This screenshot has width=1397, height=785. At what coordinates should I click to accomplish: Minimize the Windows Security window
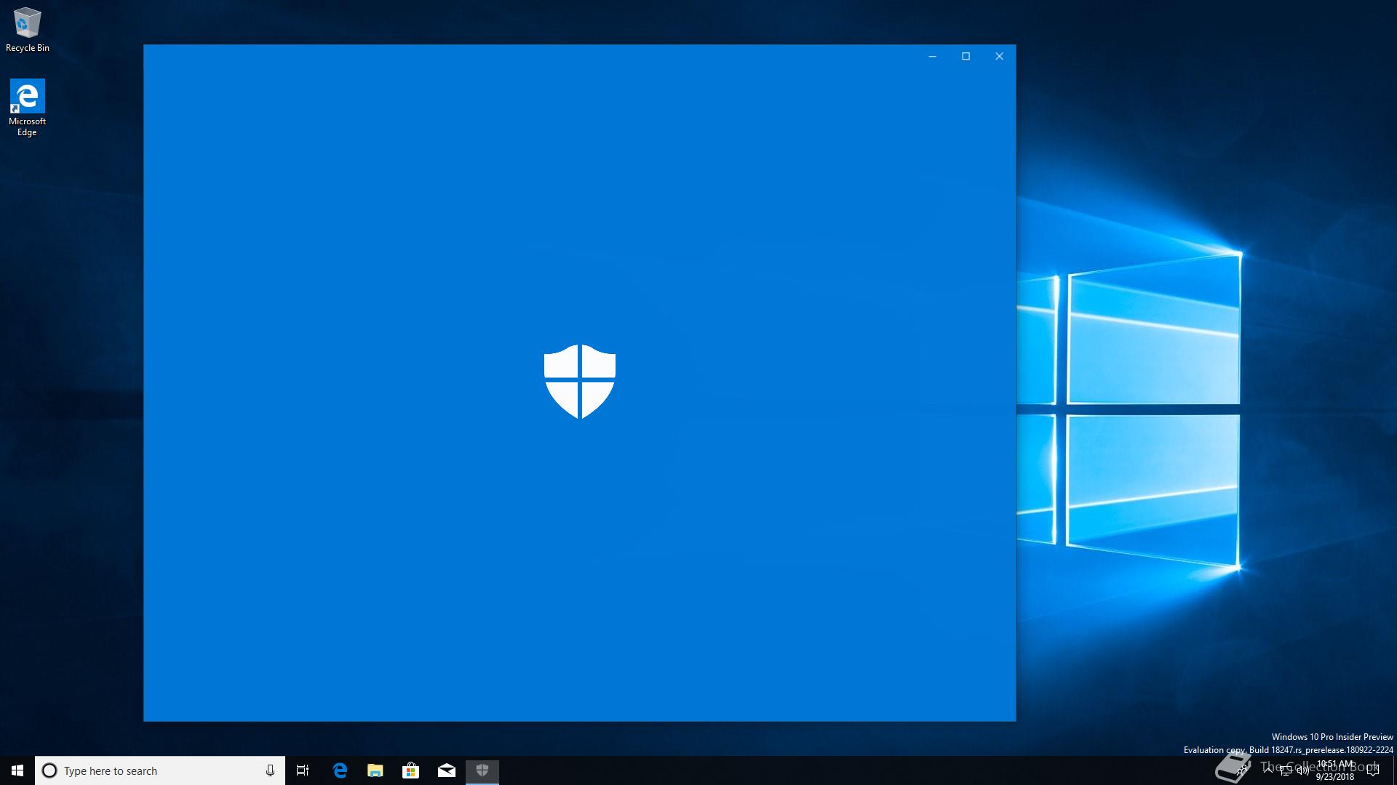(x=932, y=57)
